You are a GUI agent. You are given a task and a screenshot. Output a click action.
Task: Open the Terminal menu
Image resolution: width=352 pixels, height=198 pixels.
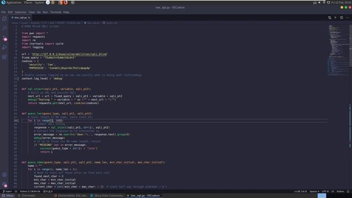[x=56, y=12]
